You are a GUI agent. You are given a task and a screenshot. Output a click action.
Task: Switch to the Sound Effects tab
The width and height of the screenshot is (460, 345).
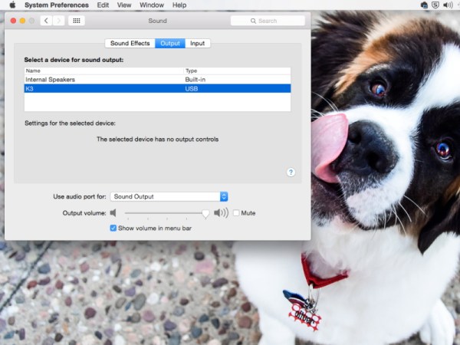pos(130,43)
